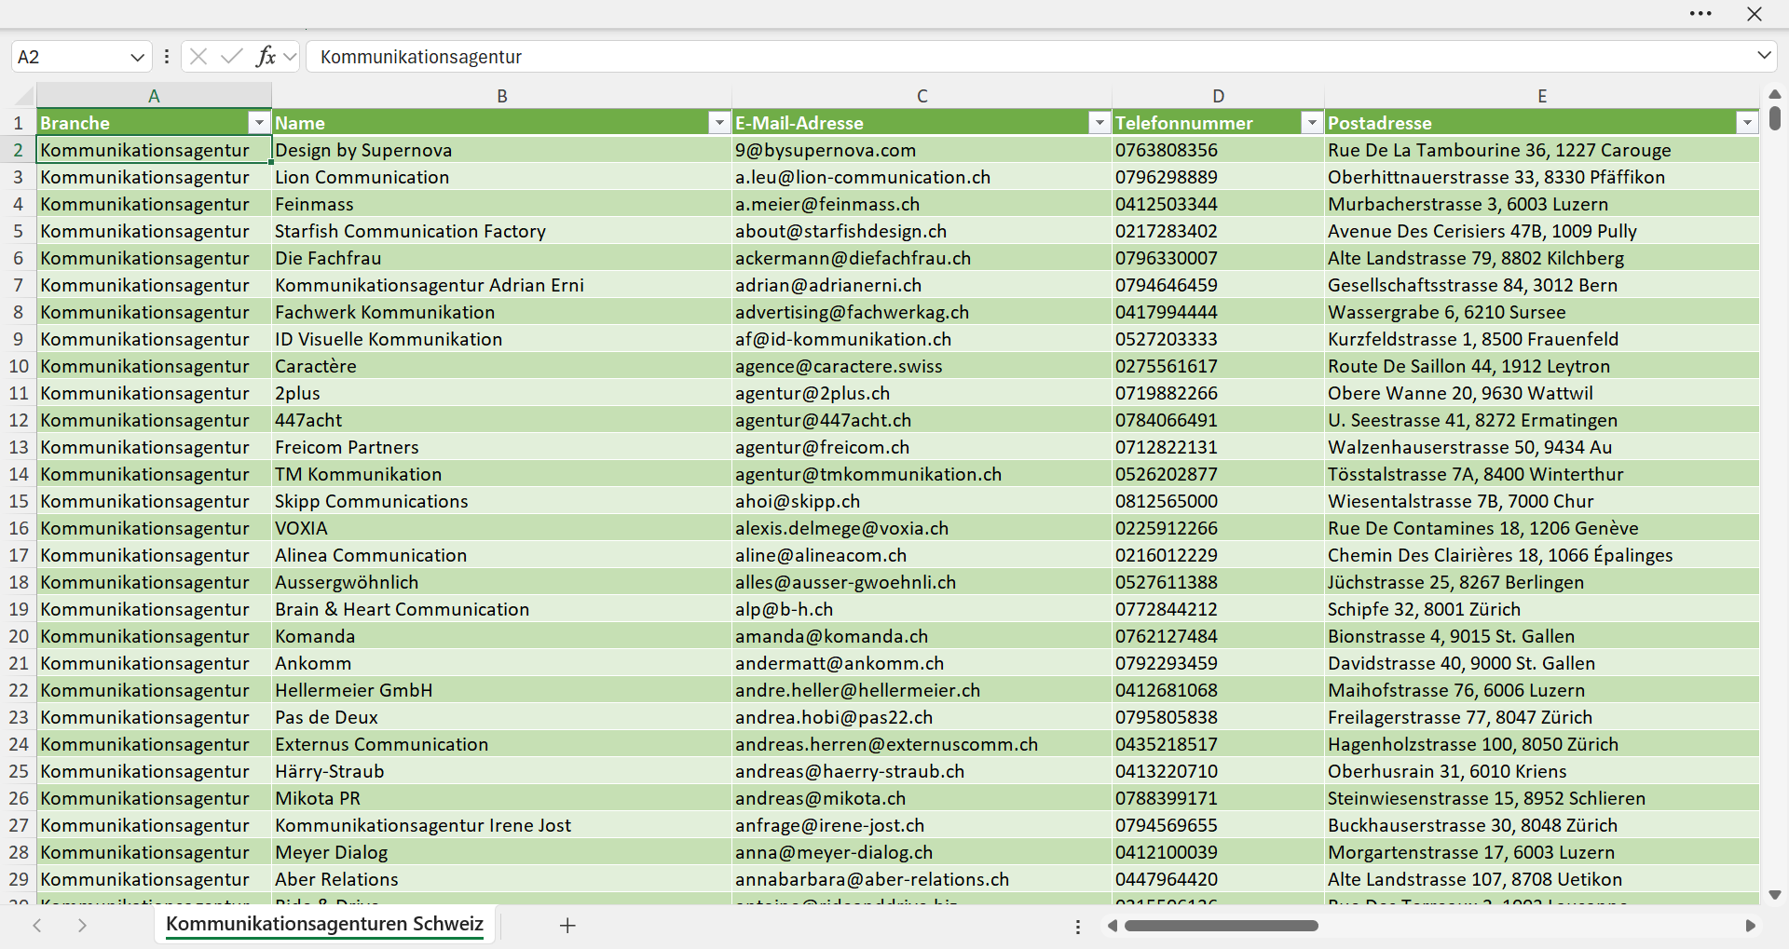Open the Postadresse filter dropdown

[1747, 123]
